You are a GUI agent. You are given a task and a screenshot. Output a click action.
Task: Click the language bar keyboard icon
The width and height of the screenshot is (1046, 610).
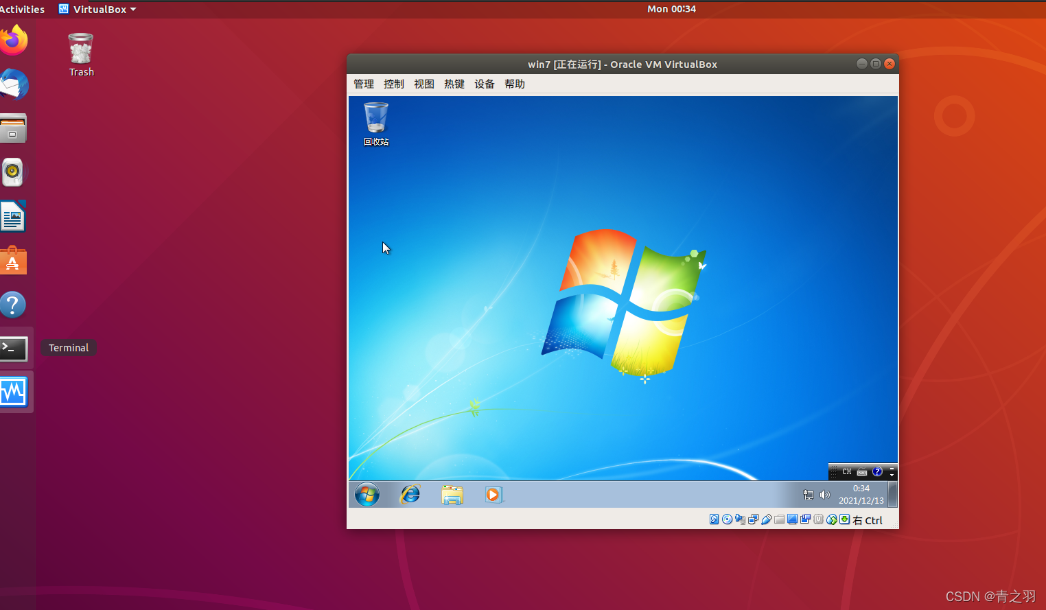tap(862, 472)
